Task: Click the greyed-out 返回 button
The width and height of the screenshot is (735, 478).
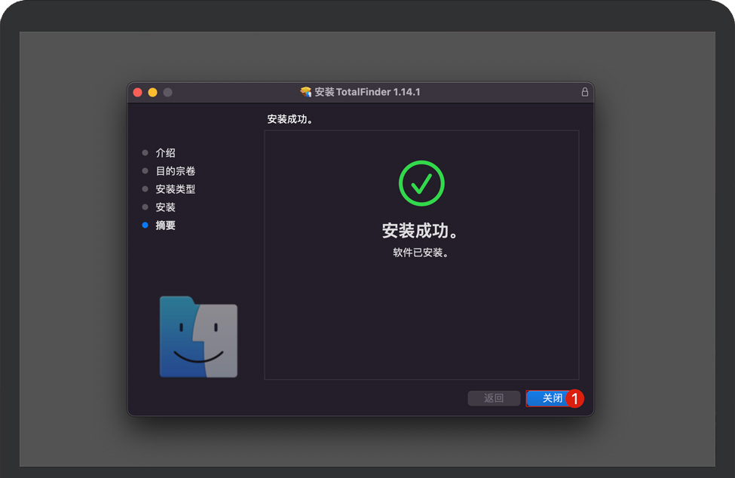Action: click(494, 398)
